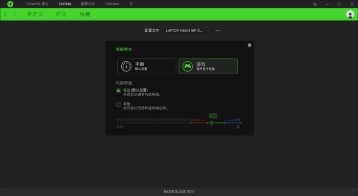Click the blue high-speed slider segment

click(233, 123)
